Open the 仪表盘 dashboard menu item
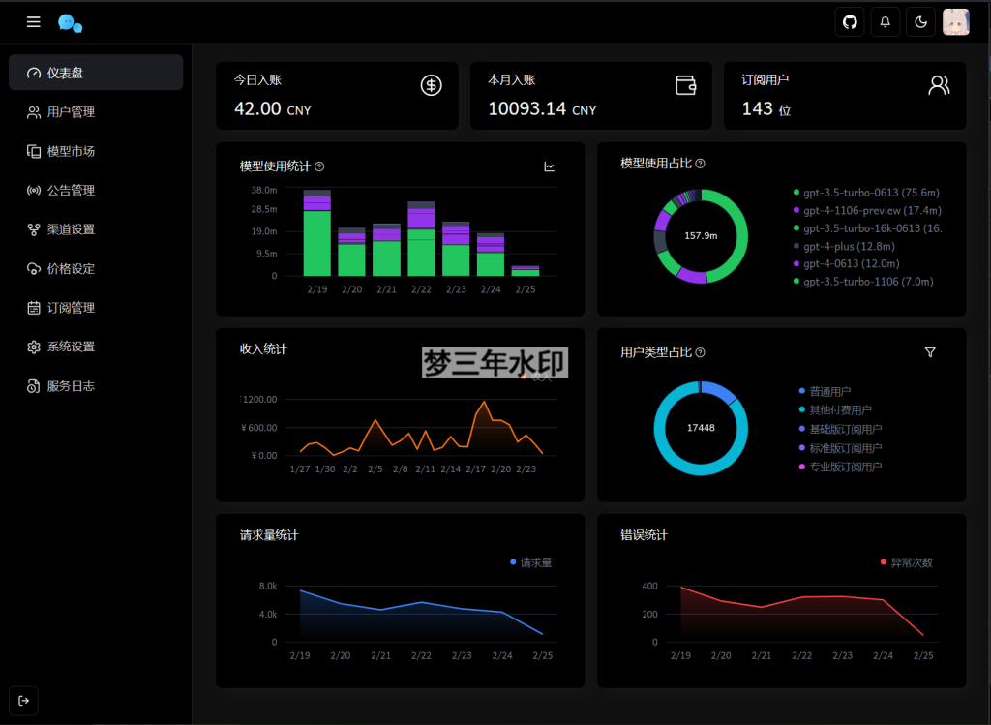 coord(96,73)
